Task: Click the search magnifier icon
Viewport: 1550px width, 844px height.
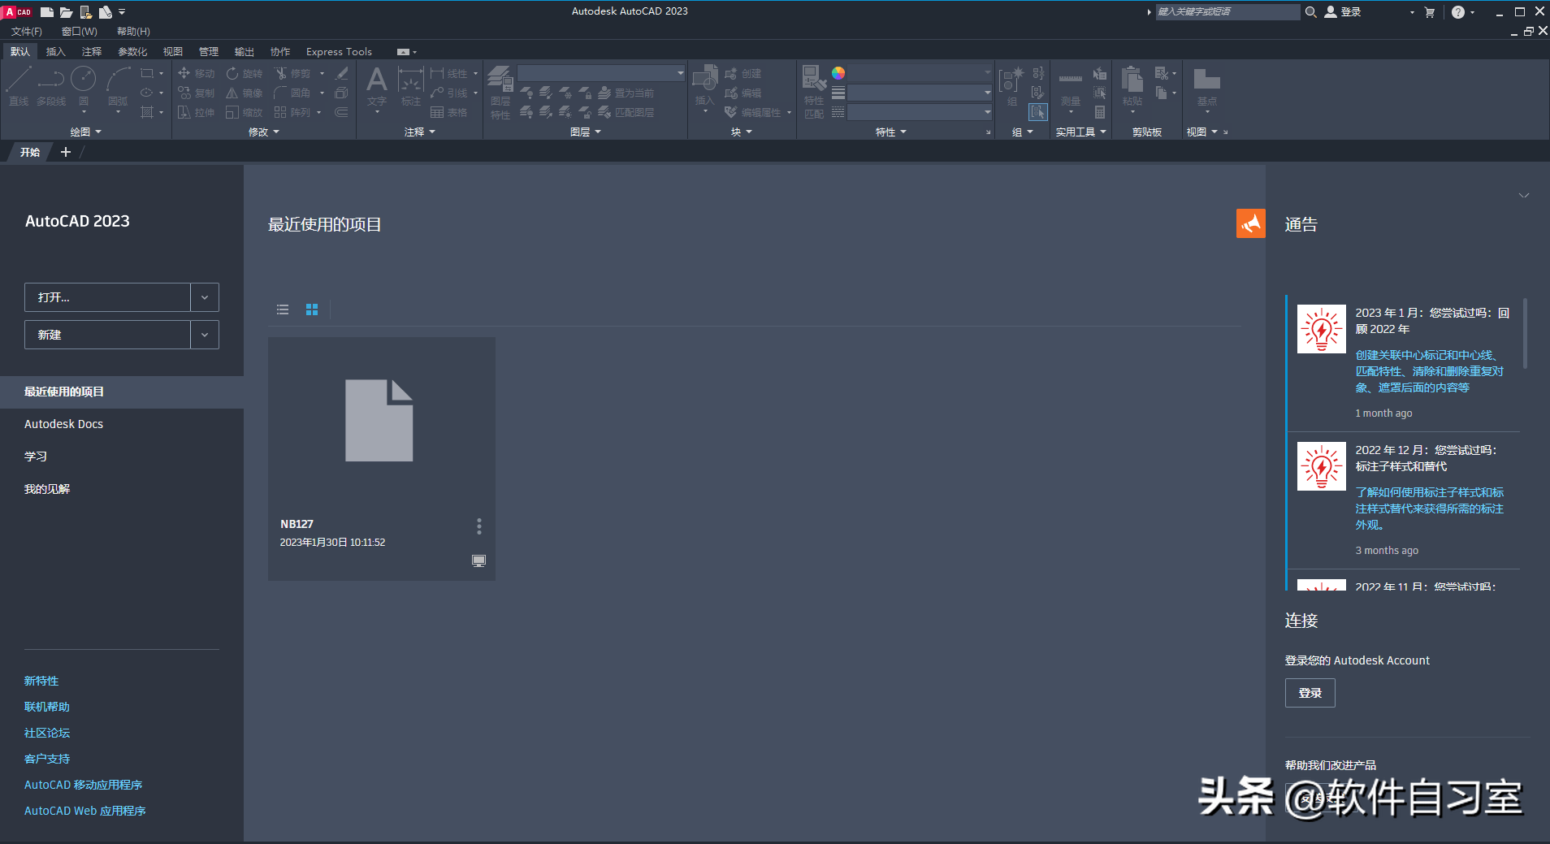Action: (x=1310, y=12)
